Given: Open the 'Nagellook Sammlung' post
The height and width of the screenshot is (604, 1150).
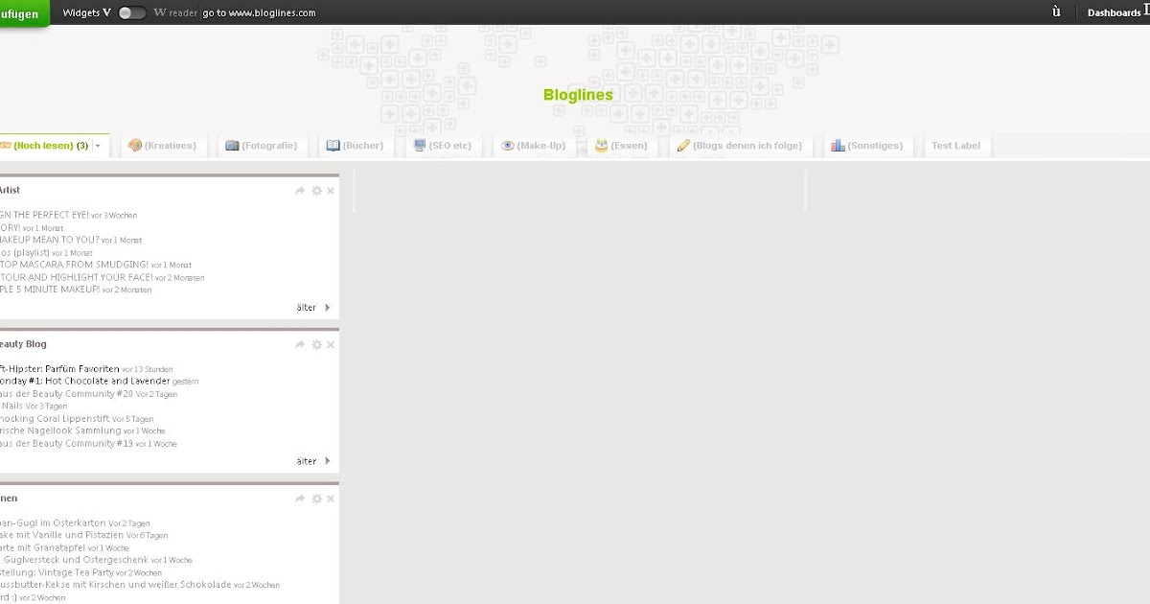Looking at the screenshot, I should coord(60,431).
